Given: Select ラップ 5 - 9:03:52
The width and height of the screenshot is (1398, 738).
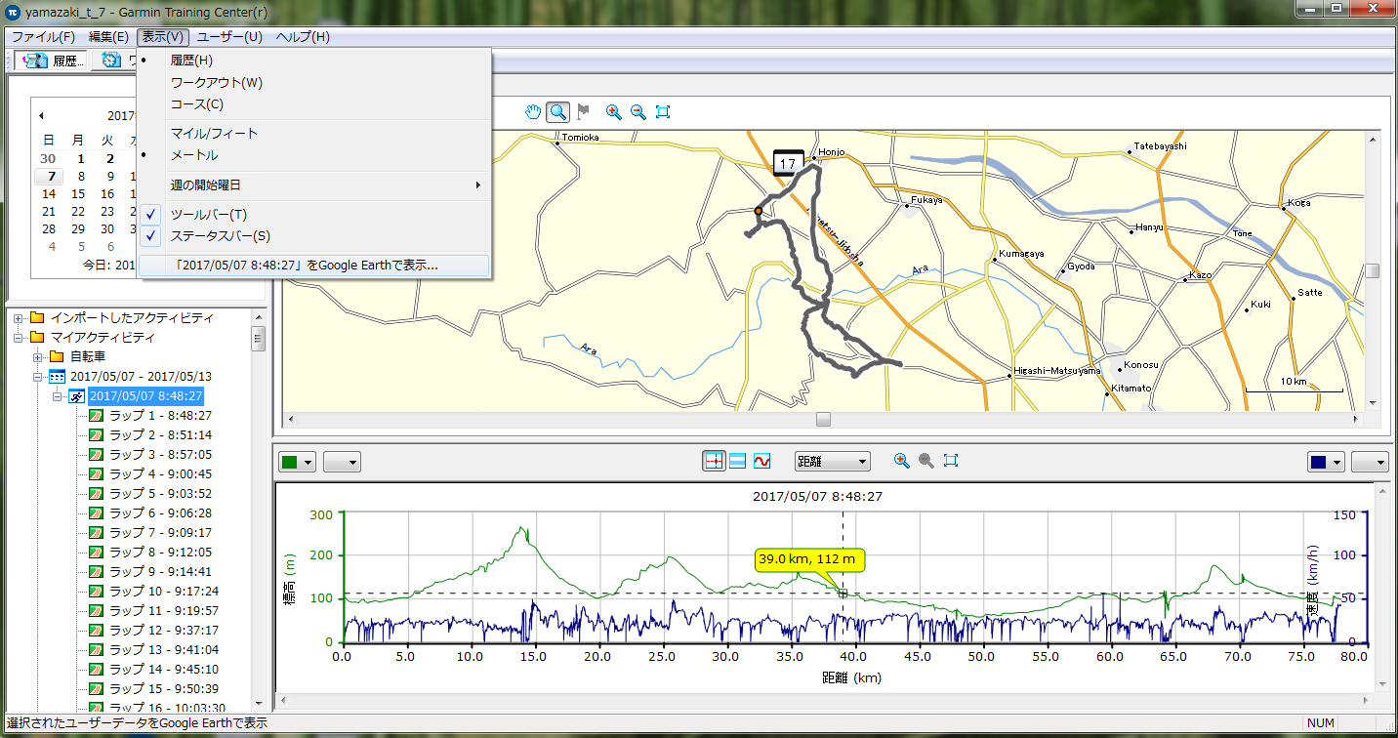Looking at the screenshot, I should click(160, 494).
